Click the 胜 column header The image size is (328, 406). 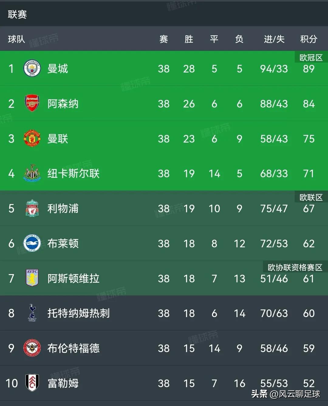point(189,39)
